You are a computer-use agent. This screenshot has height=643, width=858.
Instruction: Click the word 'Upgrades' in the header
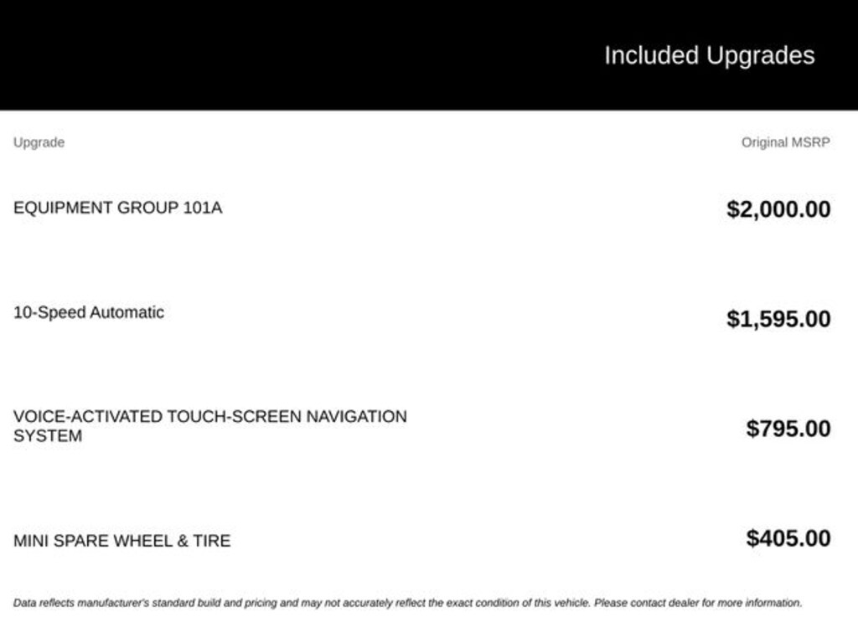[761, 57]
